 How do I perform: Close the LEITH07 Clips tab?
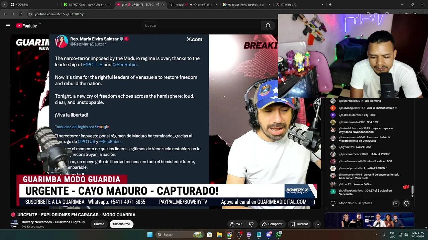[110, 5]
